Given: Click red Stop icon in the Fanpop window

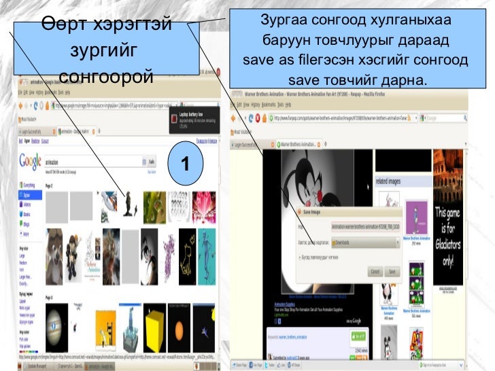Looking at the screenshot, I should pos(258,118).
